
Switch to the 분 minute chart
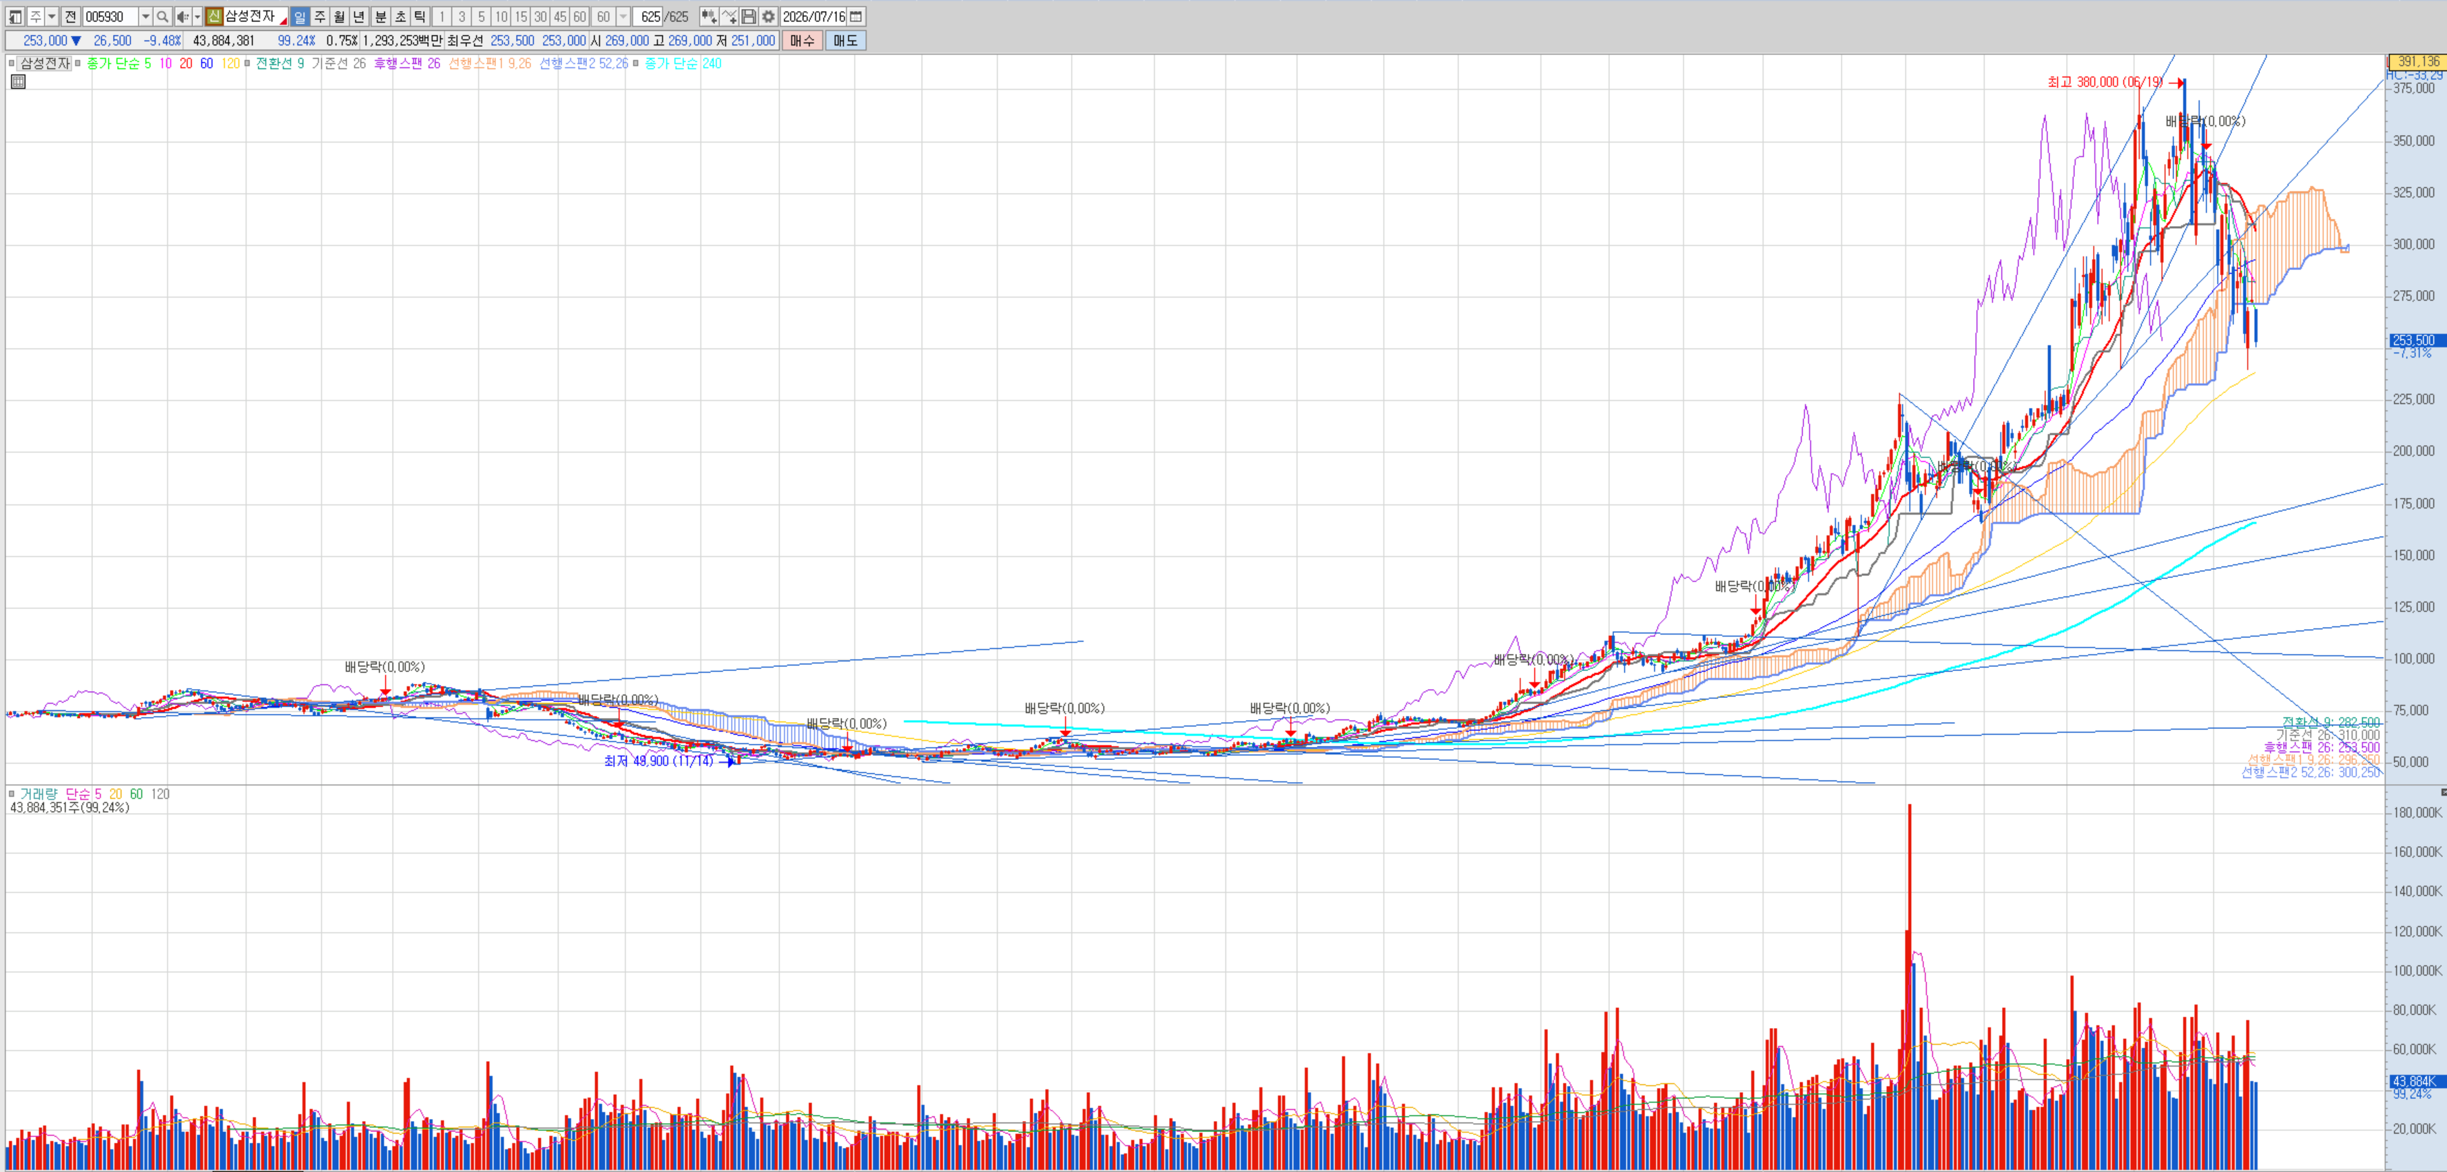381,17
